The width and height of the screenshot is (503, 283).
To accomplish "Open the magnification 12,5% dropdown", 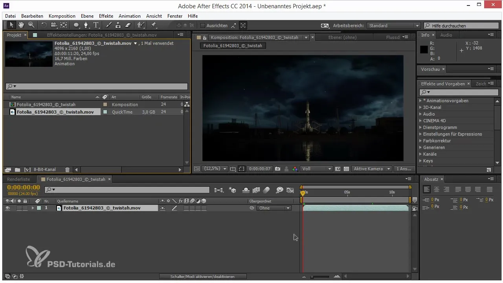I will tap(215, 169).
